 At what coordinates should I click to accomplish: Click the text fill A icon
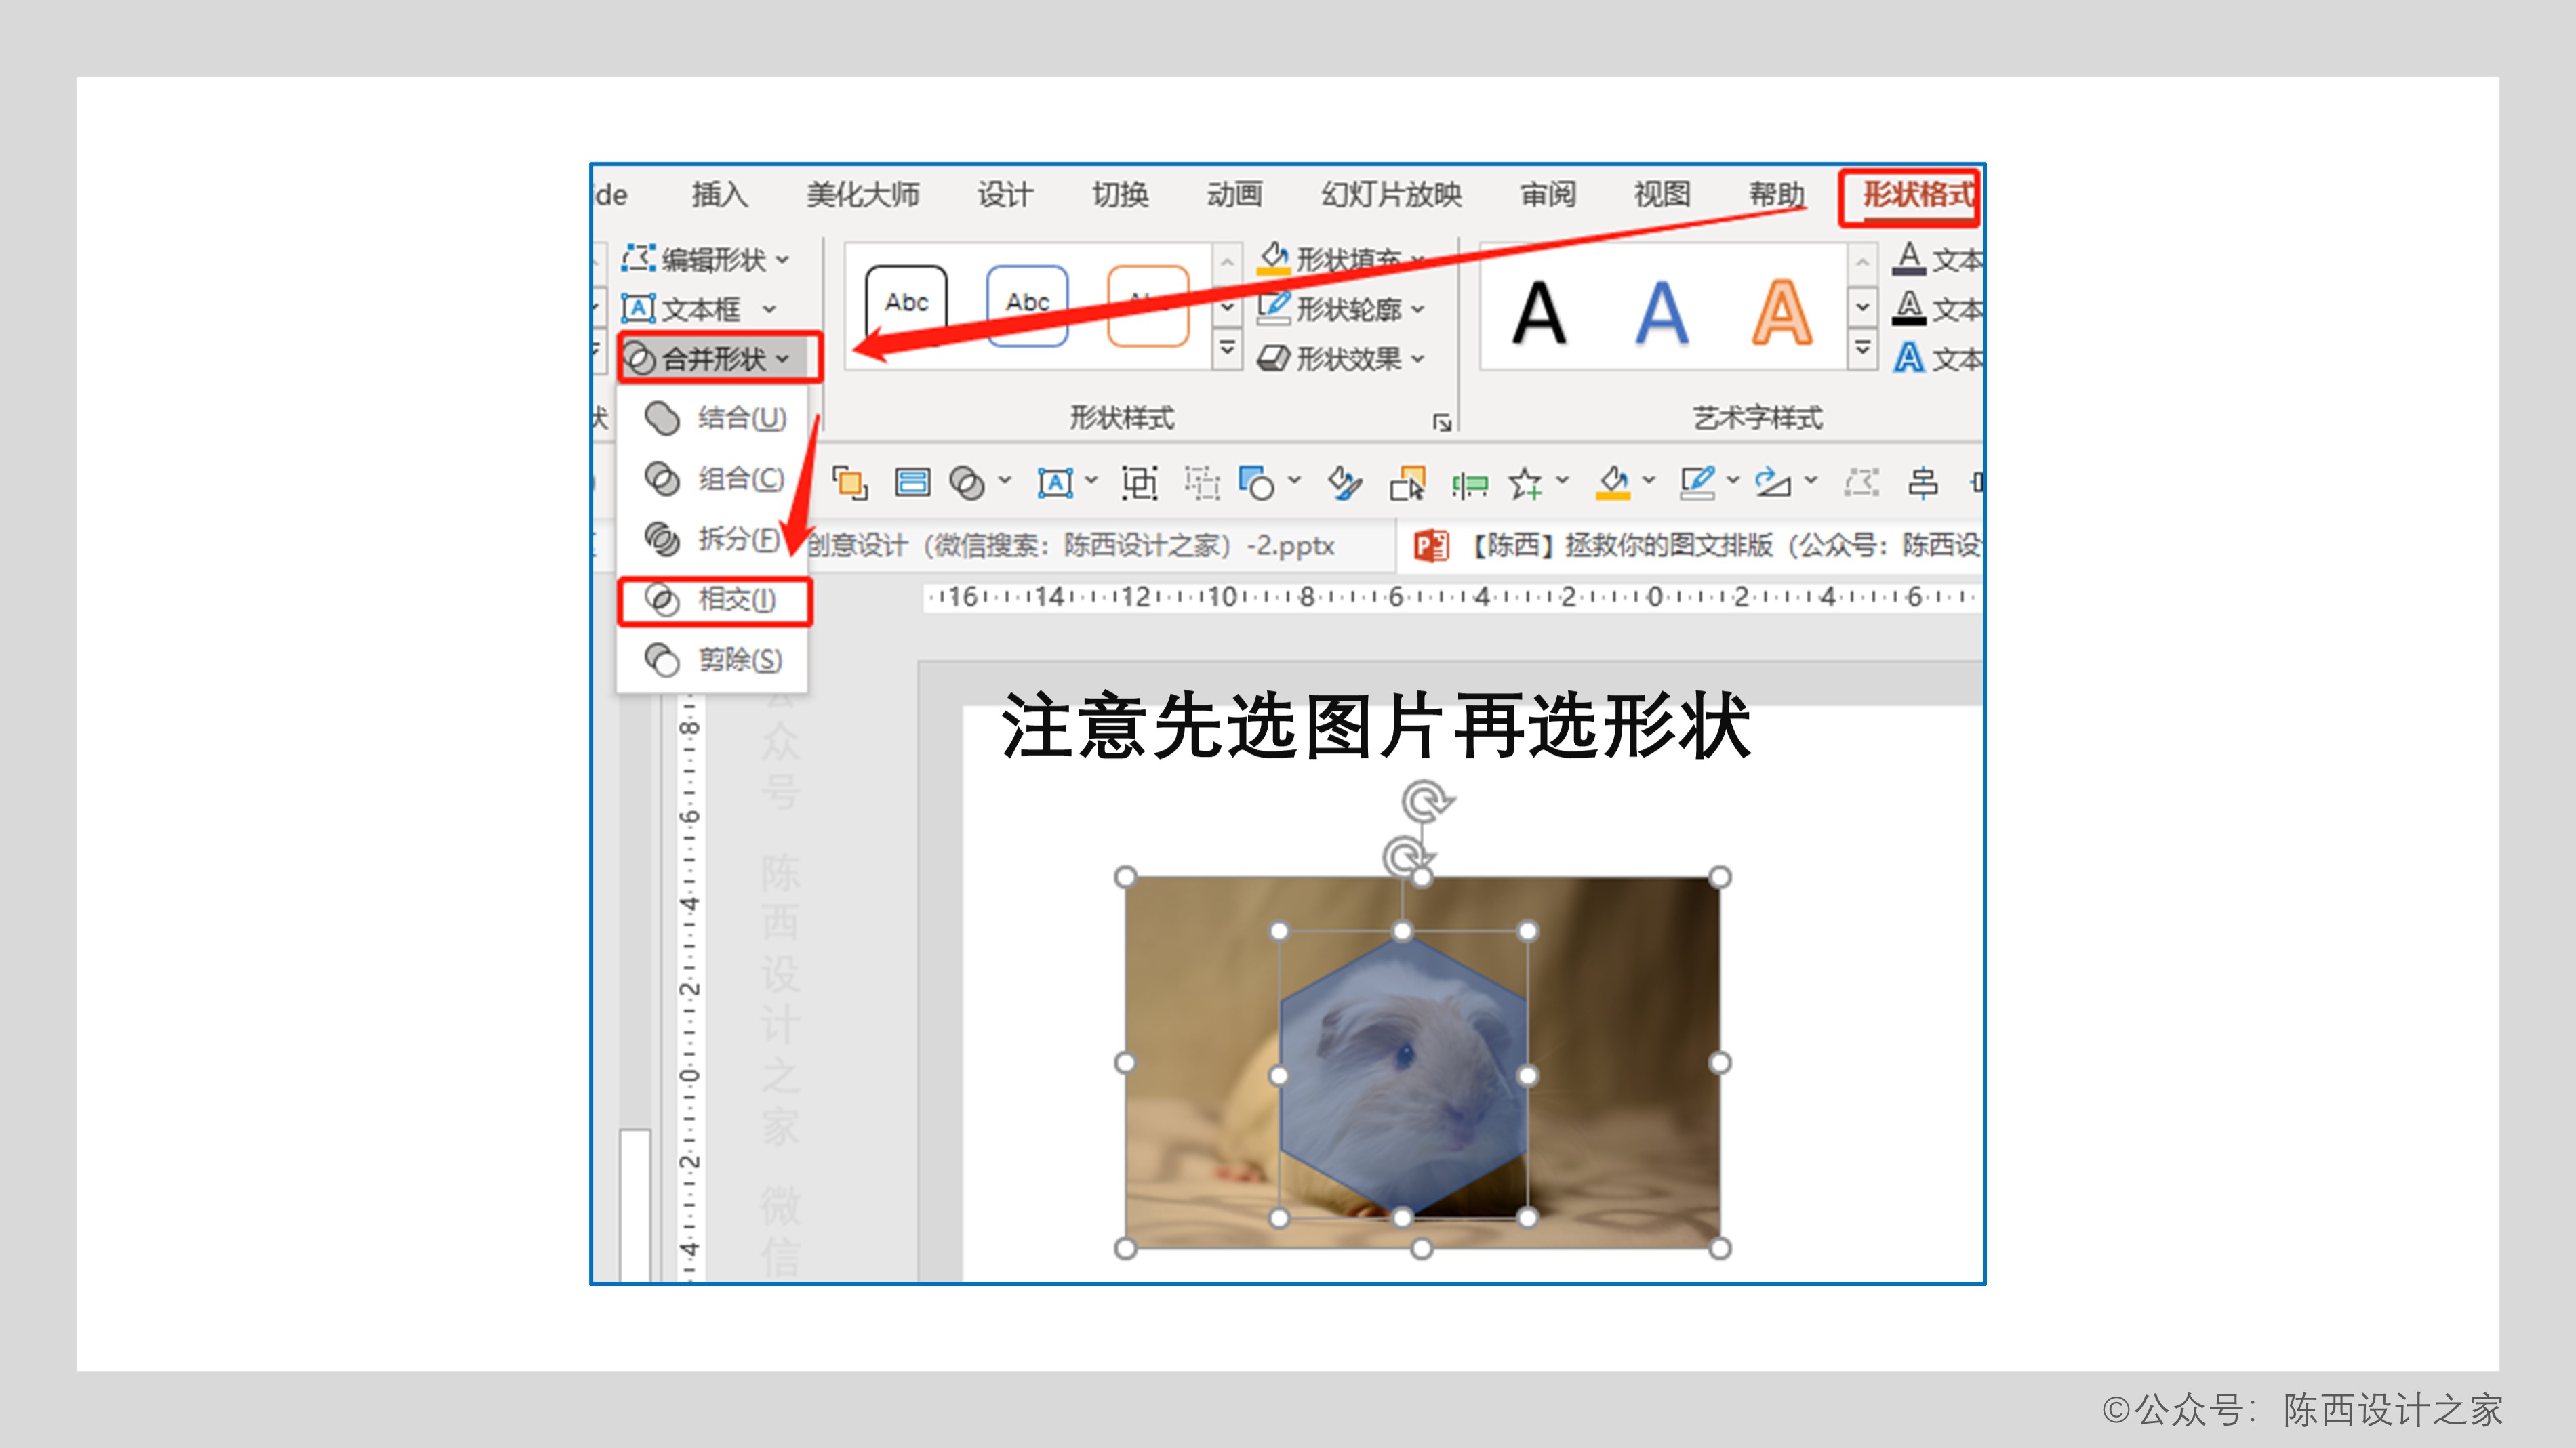click(x=1909, y=258)
